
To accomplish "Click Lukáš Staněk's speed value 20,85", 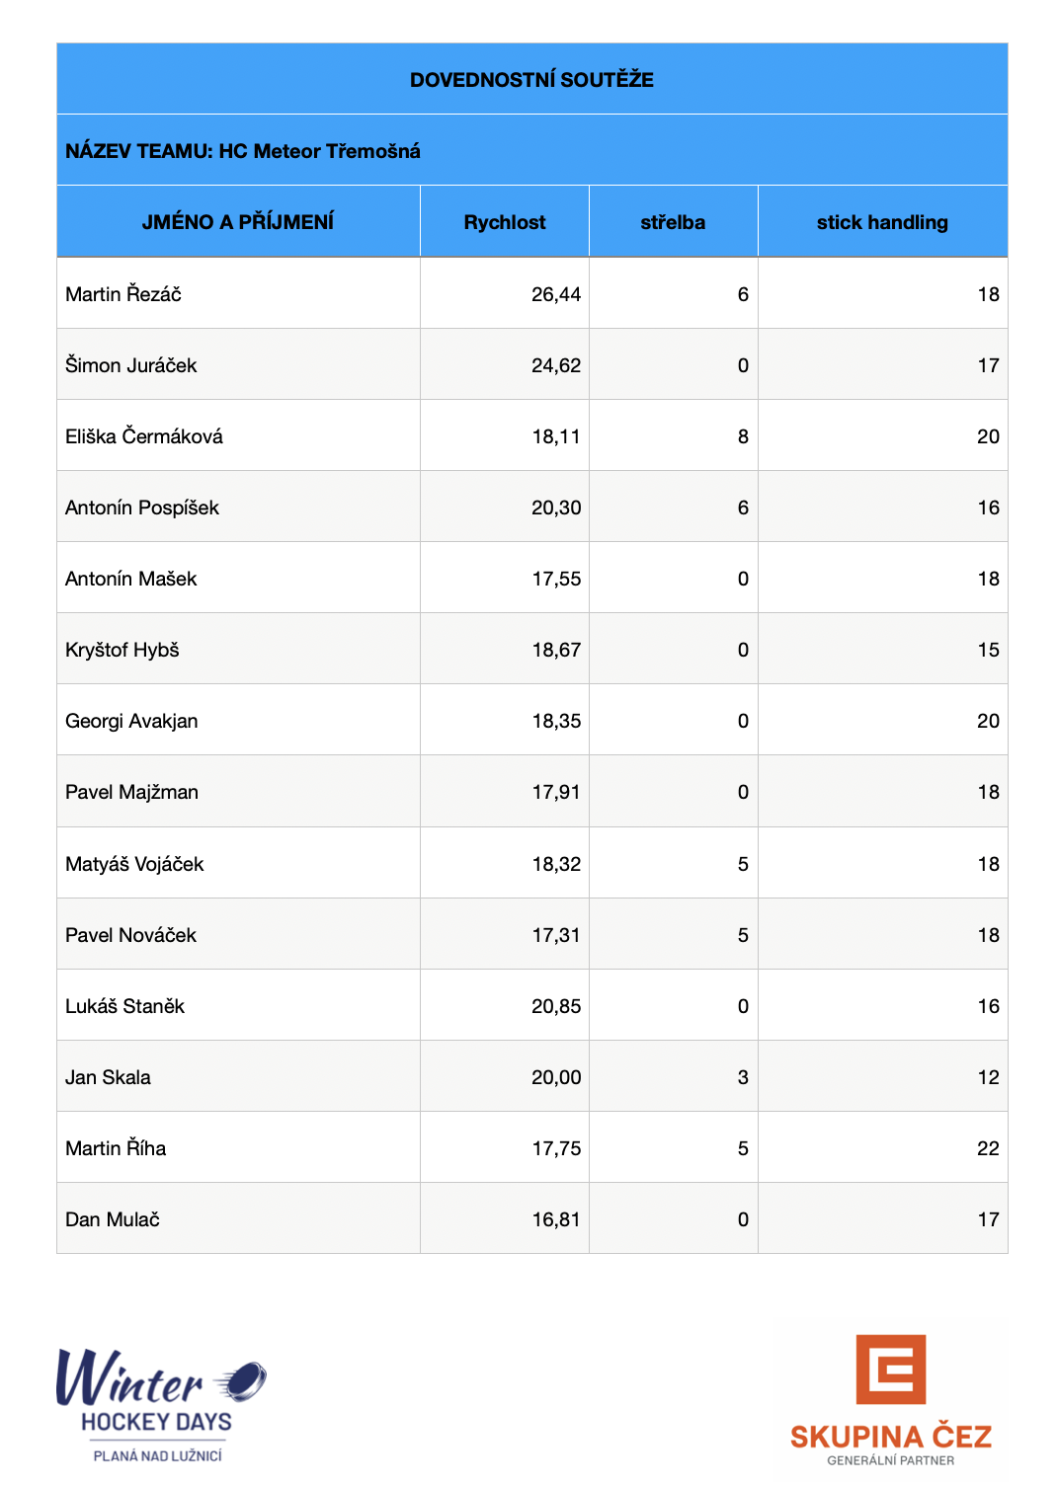I will 556,1006.
